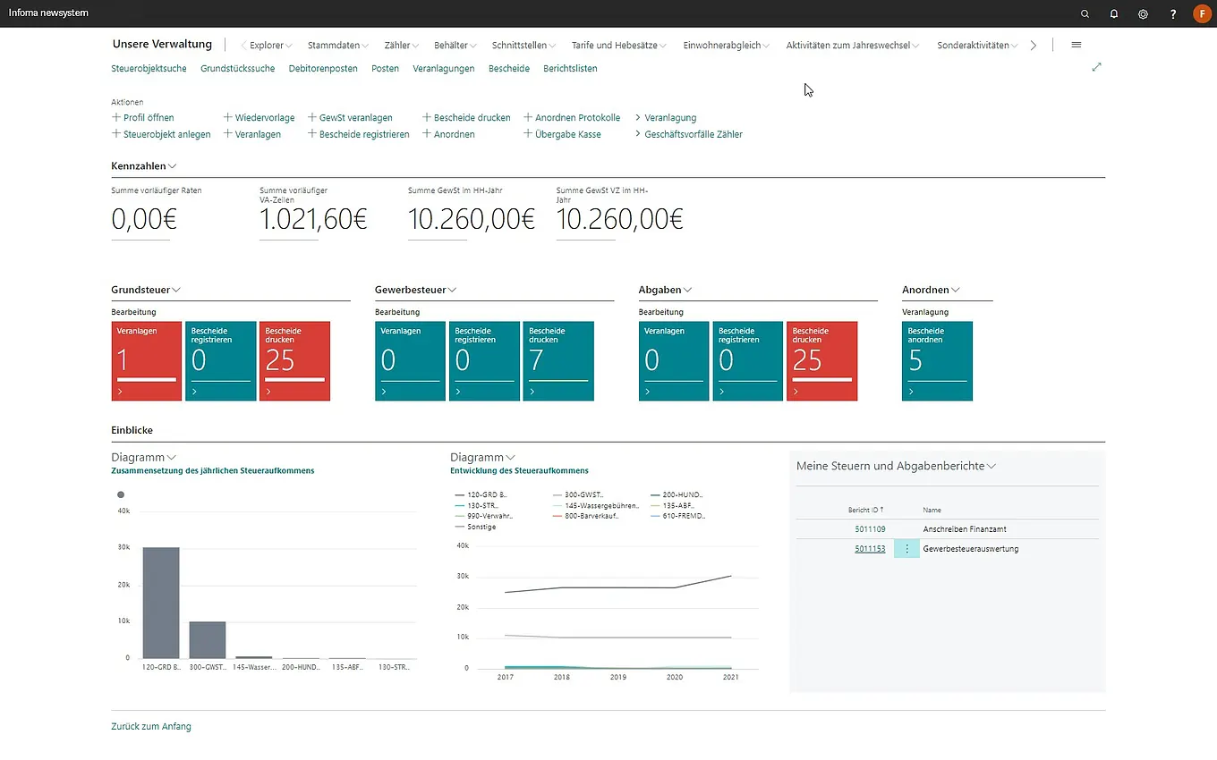Click the search magnifier icon in top bar
The height and width of the screenshot is (760, 1217).
click(x=1085, y=14)
